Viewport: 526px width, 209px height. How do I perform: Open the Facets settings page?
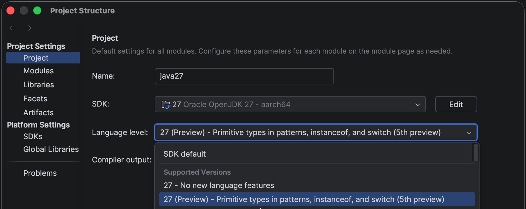(x=35, y=99)
